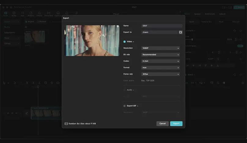Switch to the Adjust tab in inspector
Viewport: 247px width, 143px height.
(x=222, y=14)
